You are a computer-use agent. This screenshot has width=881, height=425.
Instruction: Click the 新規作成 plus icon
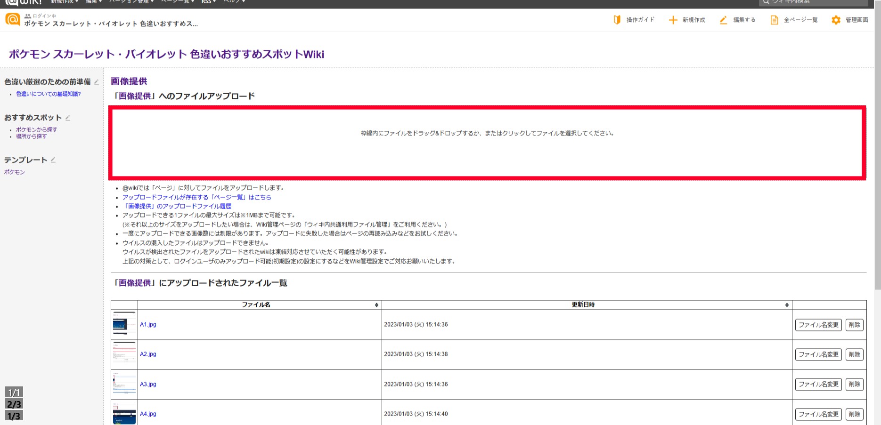tap(673, 20)
